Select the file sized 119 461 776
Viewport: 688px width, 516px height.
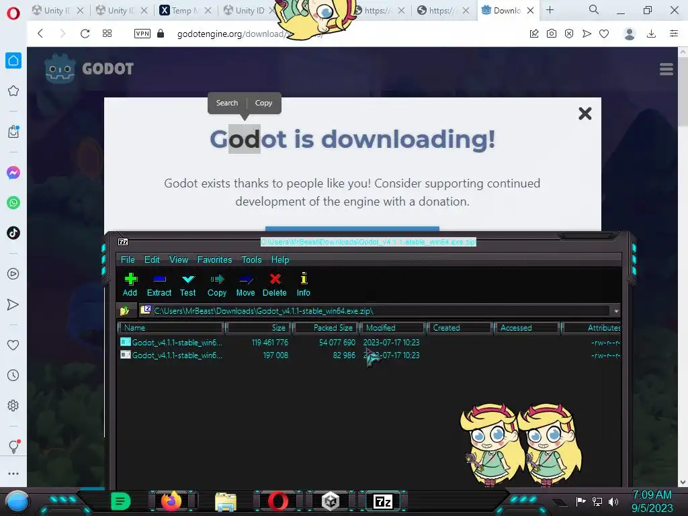click(370, 342)
